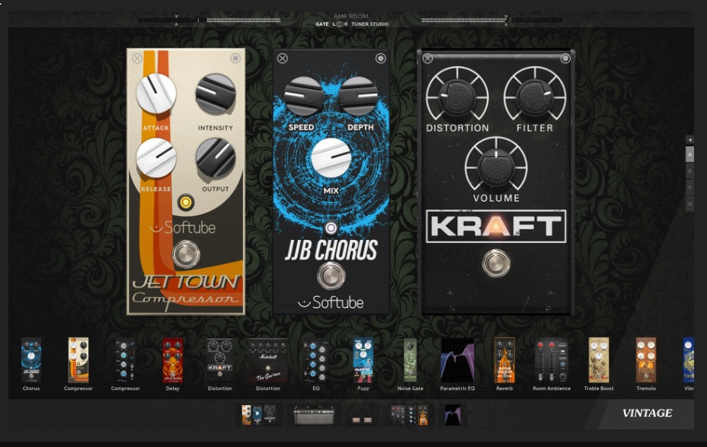
Task: Expand the side panel arrow above slot A
Action: [x=689, y=139]
